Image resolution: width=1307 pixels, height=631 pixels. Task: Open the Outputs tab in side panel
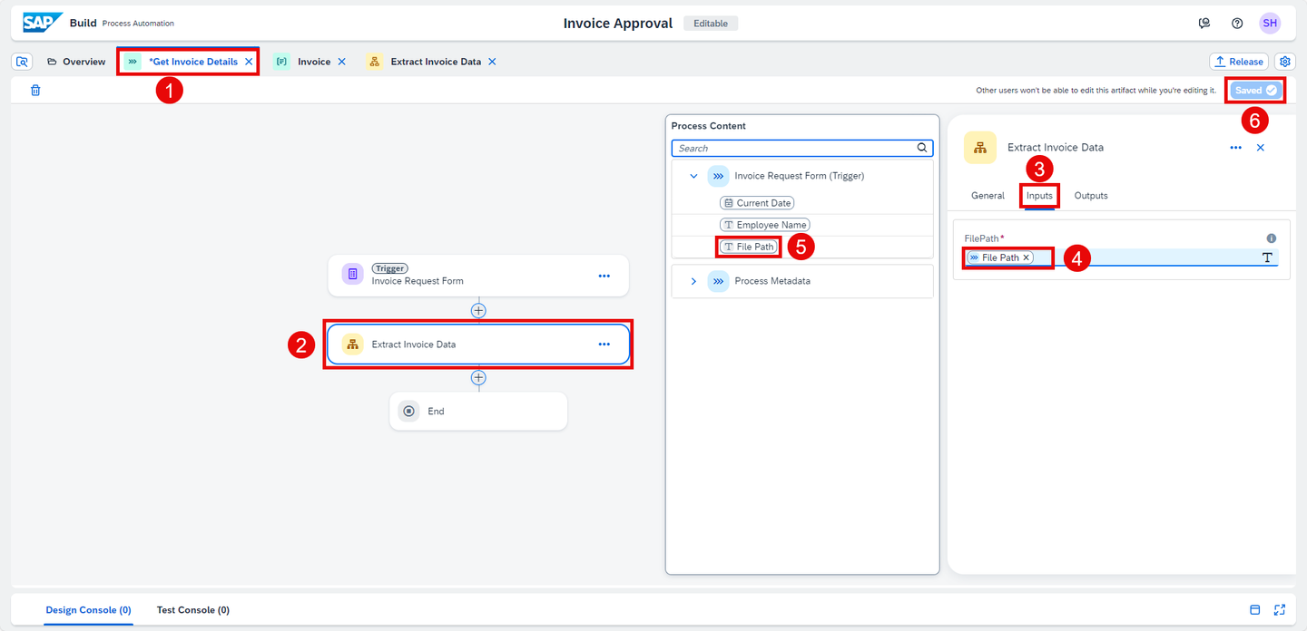(1091, 196)
